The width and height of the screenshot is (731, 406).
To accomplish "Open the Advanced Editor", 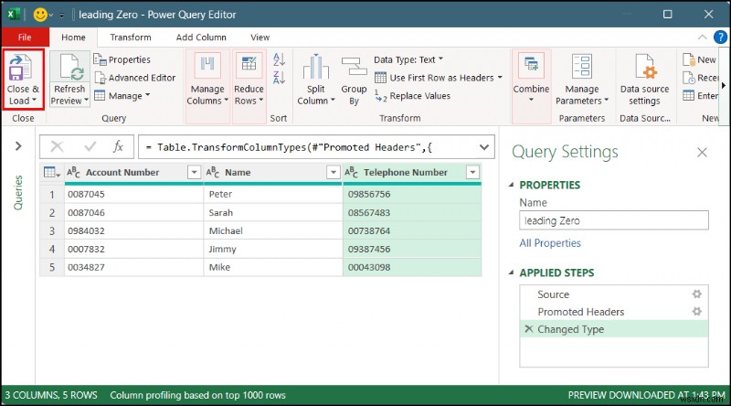I will 135,78.
